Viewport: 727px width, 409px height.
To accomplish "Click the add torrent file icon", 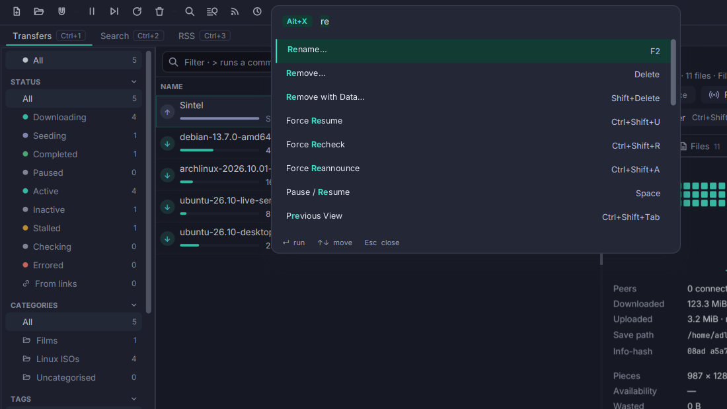I will 17,12.
